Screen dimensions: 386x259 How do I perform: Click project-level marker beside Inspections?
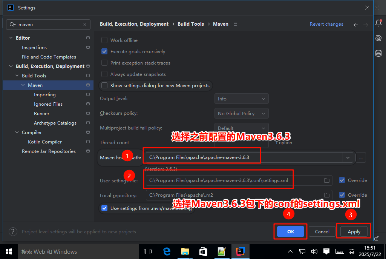(88, 47)
